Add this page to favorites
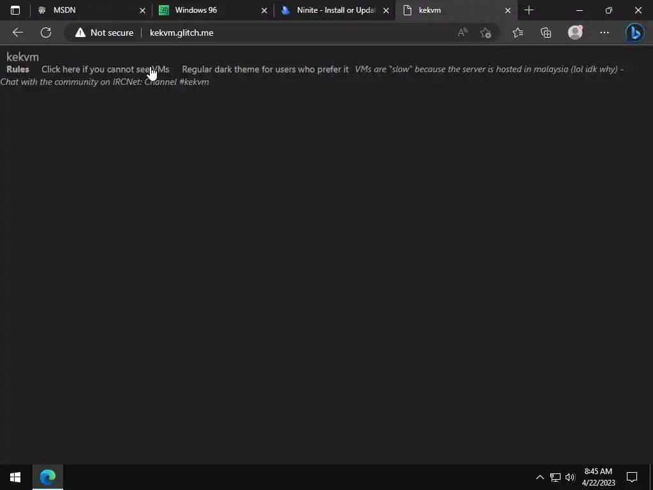The image size is (653, 490). [485, 33]
